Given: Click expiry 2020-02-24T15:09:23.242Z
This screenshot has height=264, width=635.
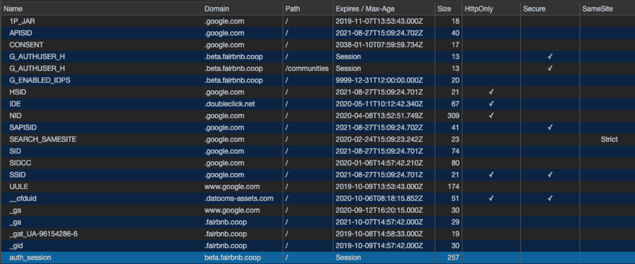Looking at the screenshot, I should (379, 139).
